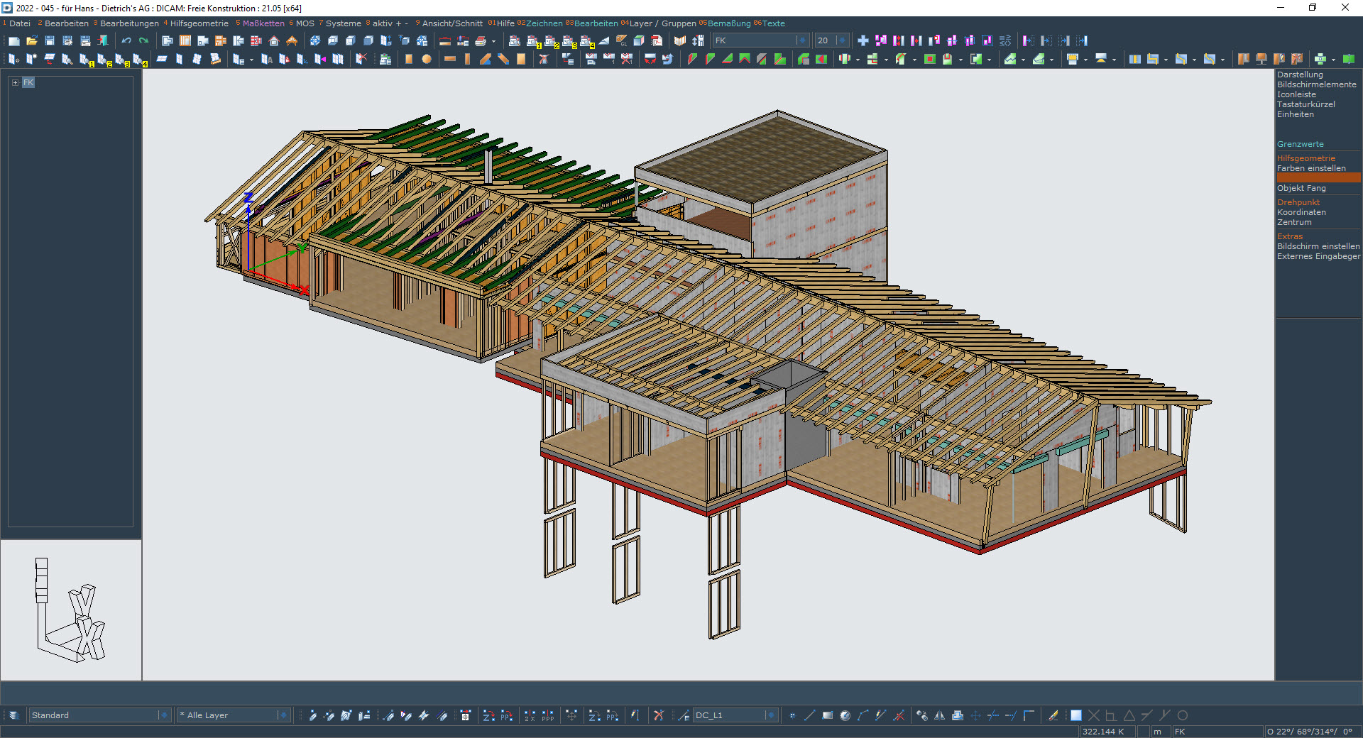Open the Standard dropdown
The height and width of the screenshot is (738, 1363).
coord(163,715)
